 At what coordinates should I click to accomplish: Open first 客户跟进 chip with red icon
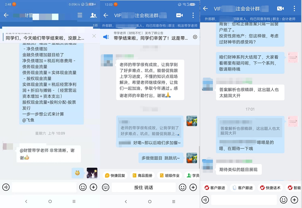215,188
